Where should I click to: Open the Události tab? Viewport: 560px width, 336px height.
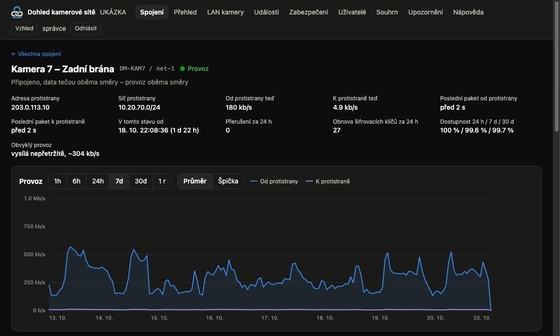tap(266, 12)
